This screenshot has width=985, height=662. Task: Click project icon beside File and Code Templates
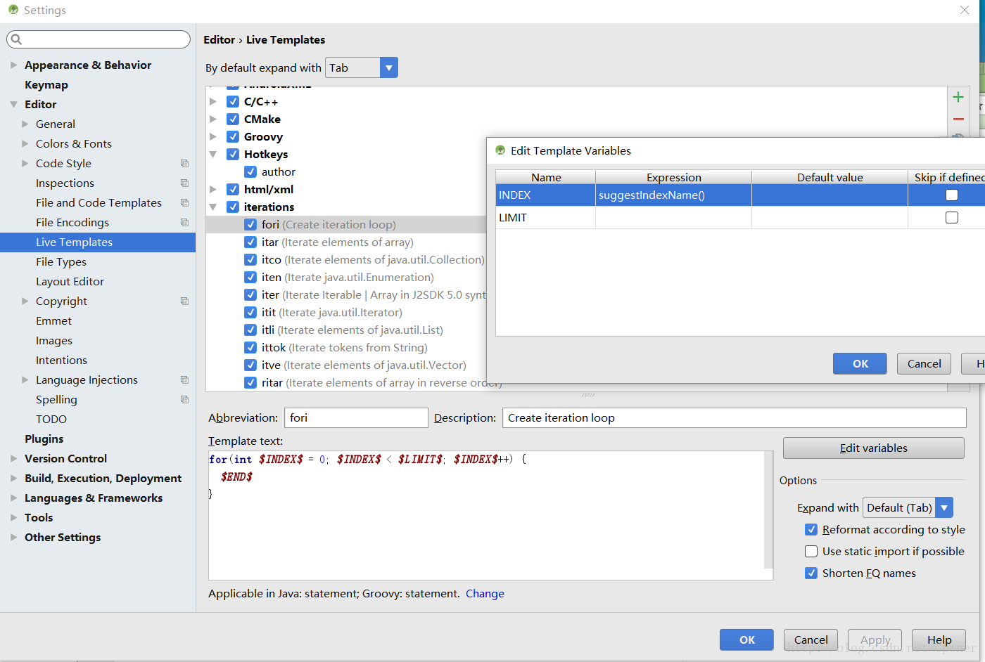click(184, 202)
